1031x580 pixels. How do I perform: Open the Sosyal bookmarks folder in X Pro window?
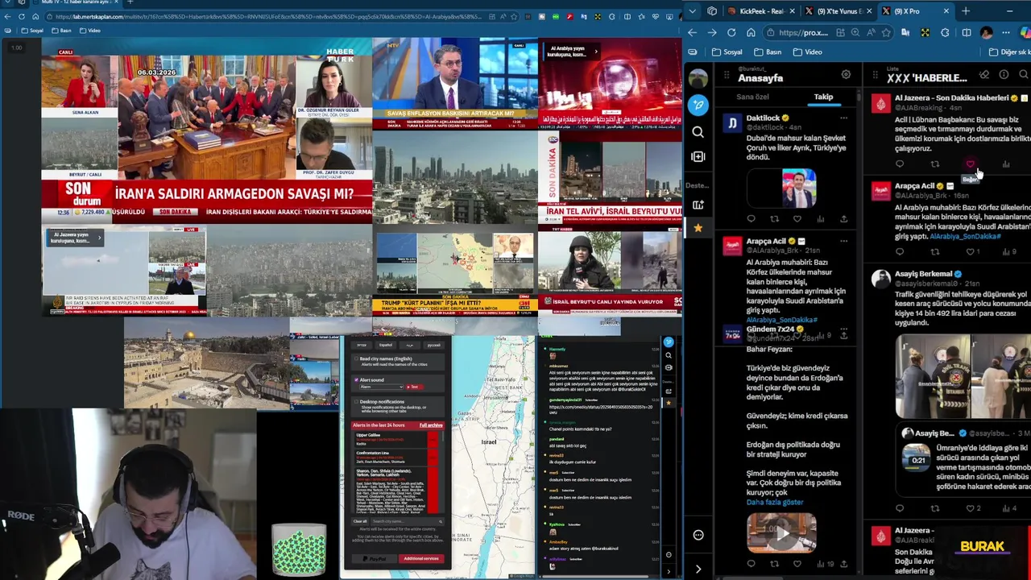727,52
